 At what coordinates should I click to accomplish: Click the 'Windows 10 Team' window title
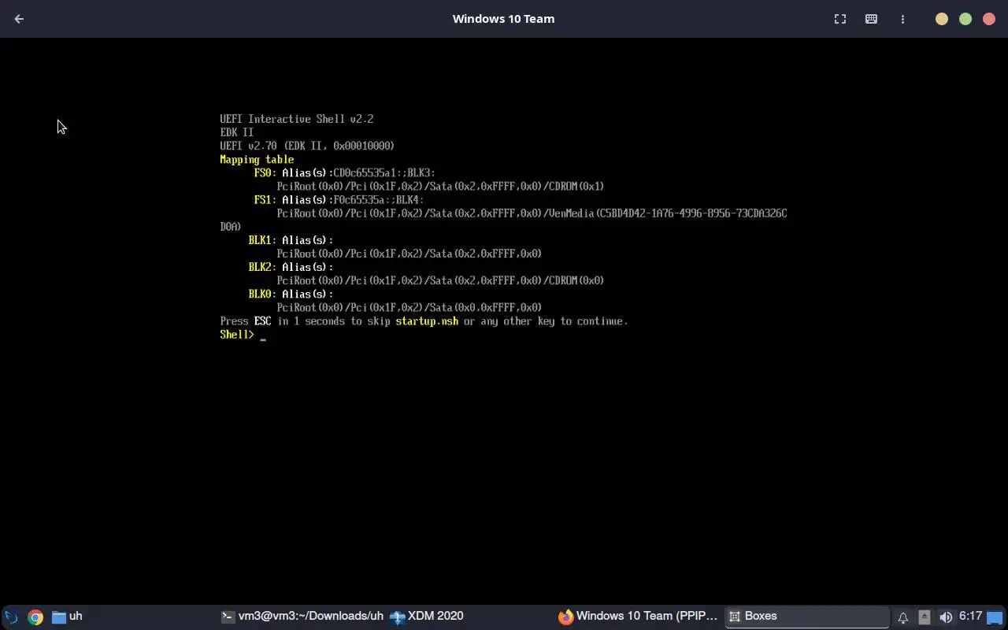pos(503,19)
